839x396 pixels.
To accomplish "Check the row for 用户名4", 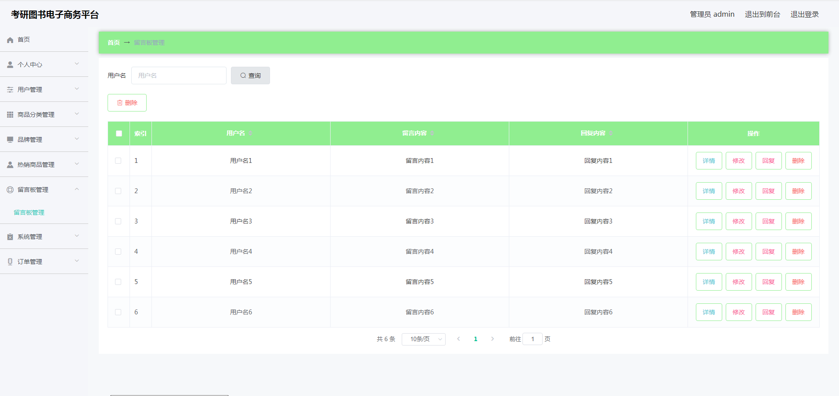I will tap(118, 252).
